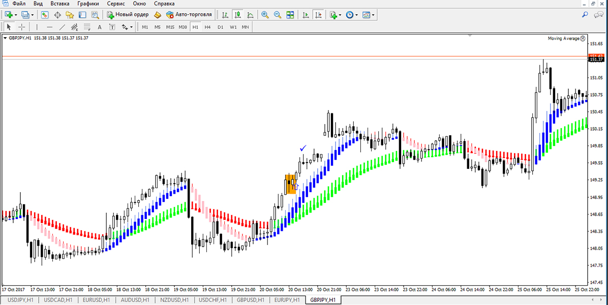Viewport: 608px width, 305px height.
Task: Open the Navigator star-folder icon
Action: (70, 15)
